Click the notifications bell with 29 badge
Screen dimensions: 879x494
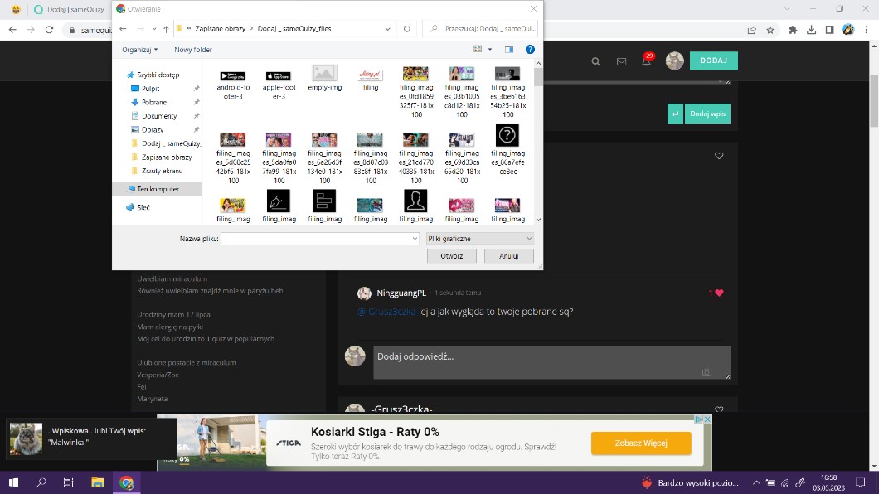tap(646, 61)
